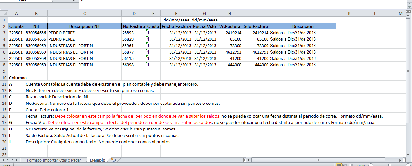Click the first PEDRO PEREZ cell
The width and height of the screenshot is (412, 166).
tap(84, 33)
